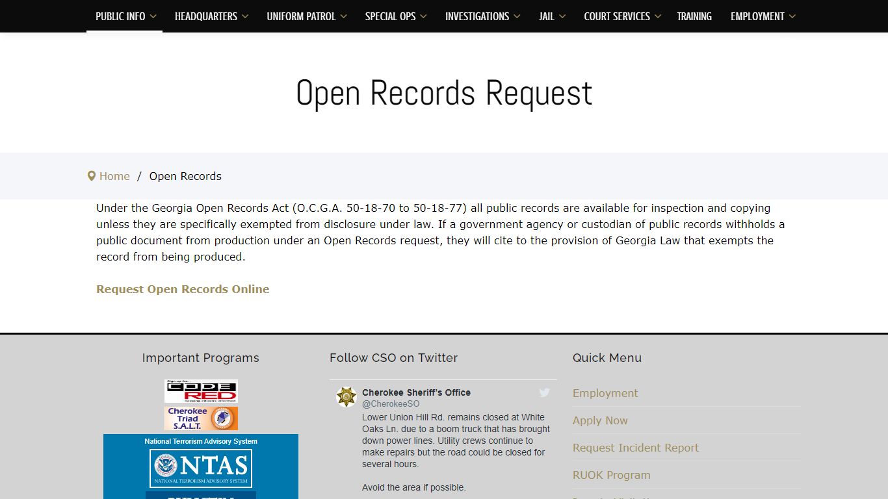Open the @CherokeeSO handle link
This screenshot has width=888, height=499.
(391, 404)
